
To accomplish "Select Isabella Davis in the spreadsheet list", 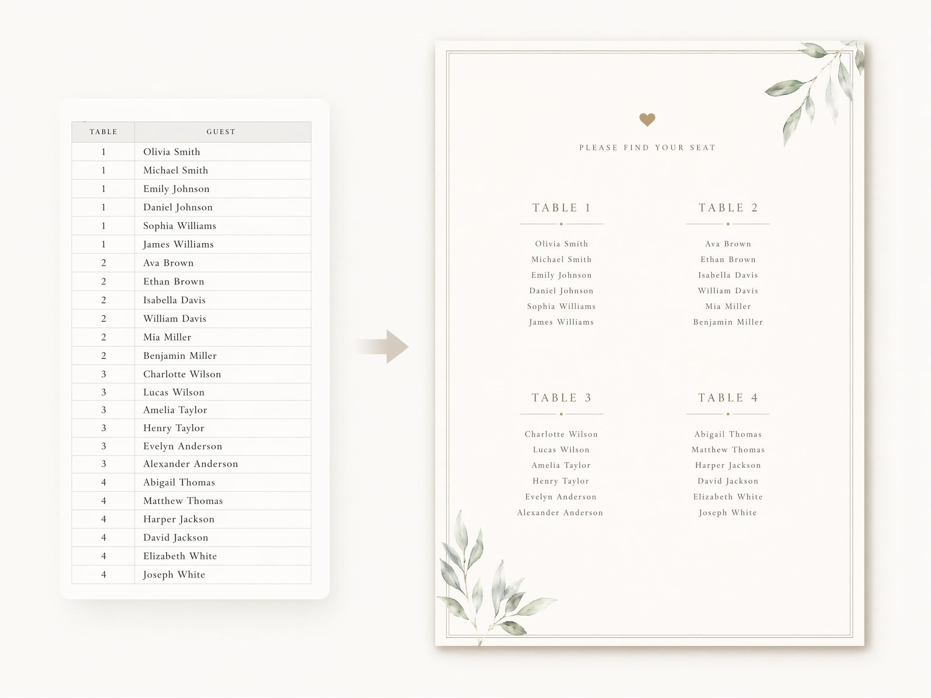I will pos(174,299).
